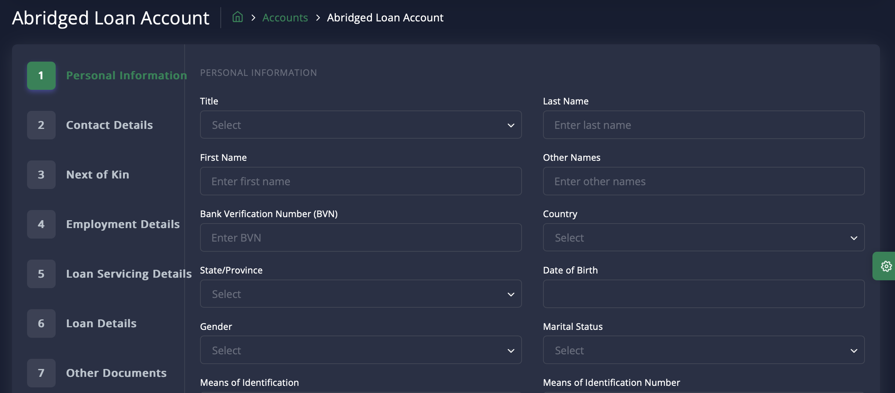The height and width of the screenshot is (393, 895).
Task: Click the home icon in breadcrumb
Action: (237, 17)
